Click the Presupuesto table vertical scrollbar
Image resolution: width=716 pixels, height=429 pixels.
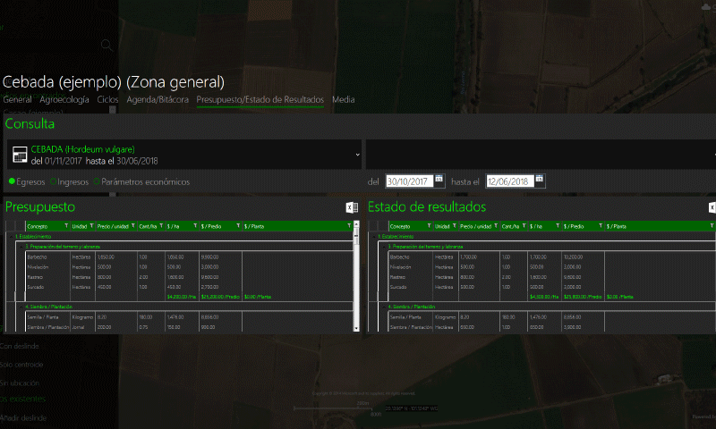click(x=357, y=277)
